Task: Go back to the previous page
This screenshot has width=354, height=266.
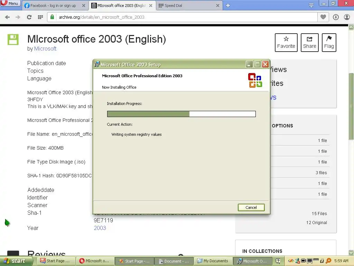Action: pos(7,17)
